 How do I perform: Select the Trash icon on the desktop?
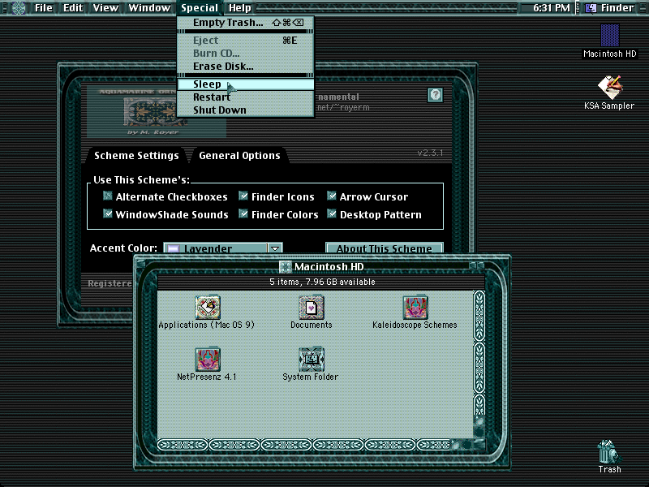pyautogui.click(x=609, y=452)
